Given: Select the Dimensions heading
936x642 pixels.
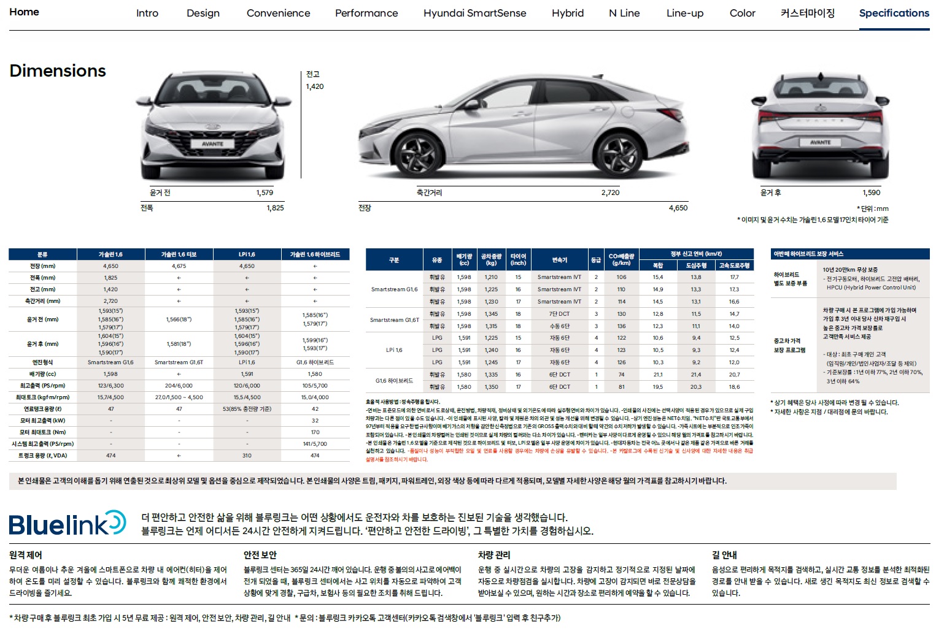Looking at the screenshot, I should pyautogui.click(x=58, y=71).
